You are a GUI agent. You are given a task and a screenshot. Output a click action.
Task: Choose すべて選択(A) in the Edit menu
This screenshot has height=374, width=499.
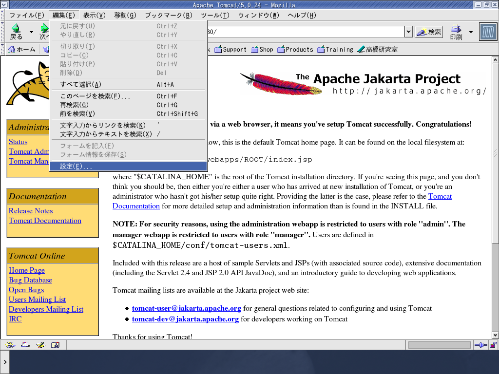click(x=129, y=85)
